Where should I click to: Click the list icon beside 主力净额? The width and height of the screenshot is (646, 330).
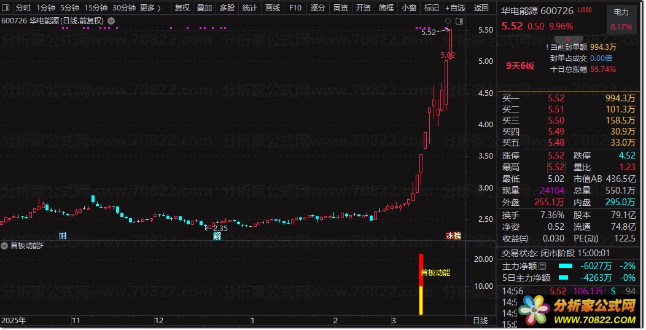[542, 266]
